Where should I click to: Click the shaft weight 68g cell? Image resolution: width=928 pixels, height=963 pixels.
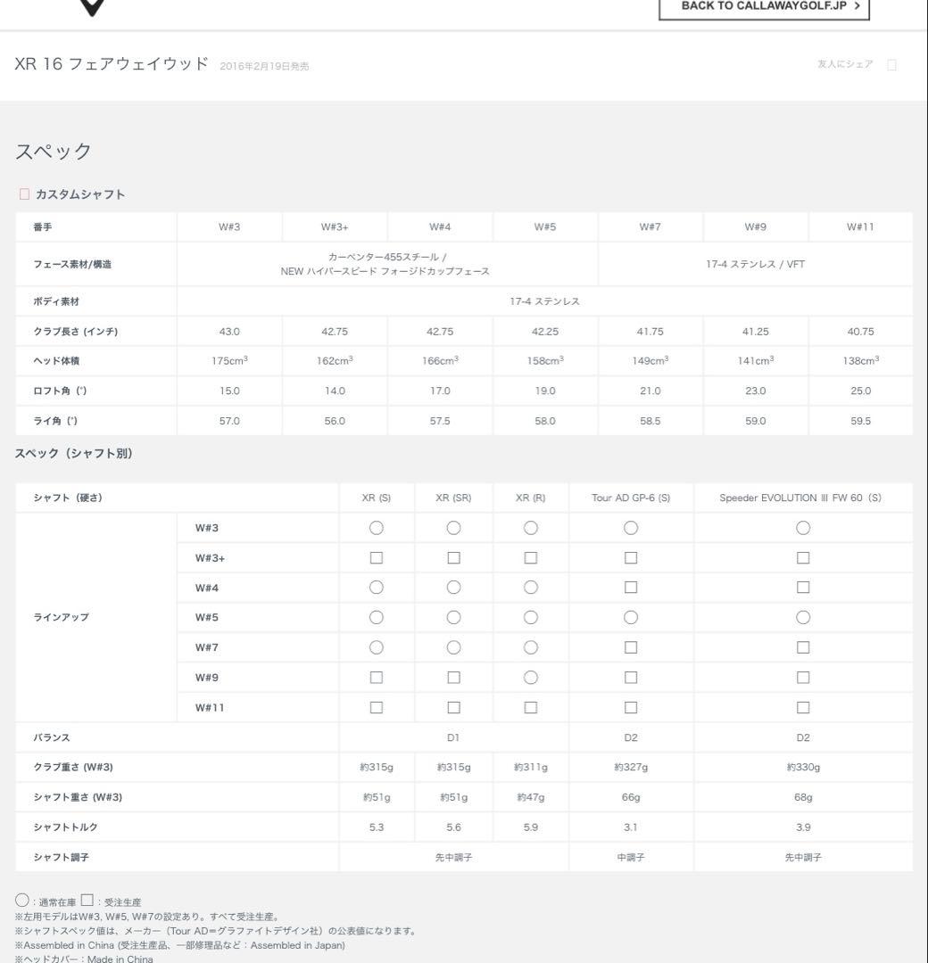pyautogui.click(x=802, y=797)
